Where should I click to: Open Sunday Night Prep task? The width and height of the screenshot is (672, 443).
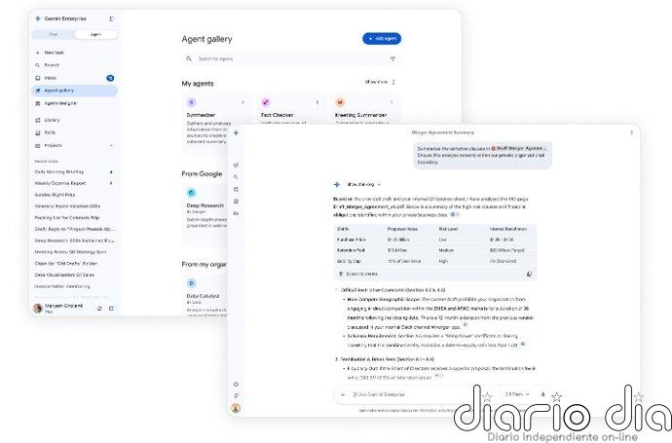55,195
